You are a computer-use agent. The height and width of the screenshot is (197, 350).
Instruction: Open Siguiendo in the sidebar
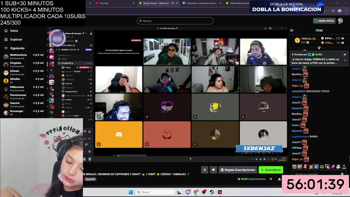(x=14, y=48)
